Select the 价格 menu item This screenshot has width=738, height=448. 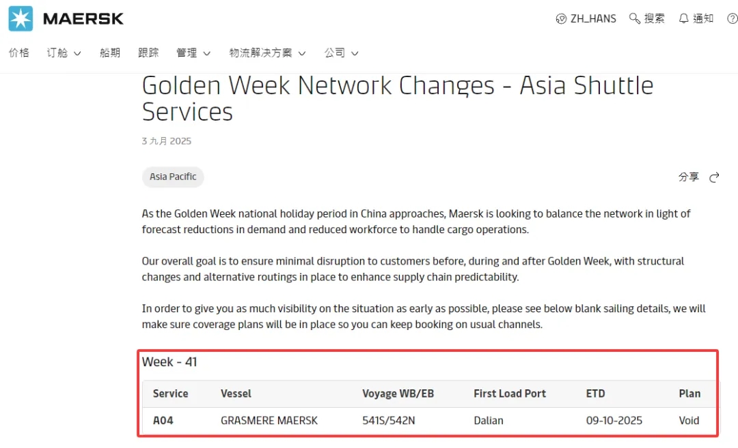tap(19, 53)
